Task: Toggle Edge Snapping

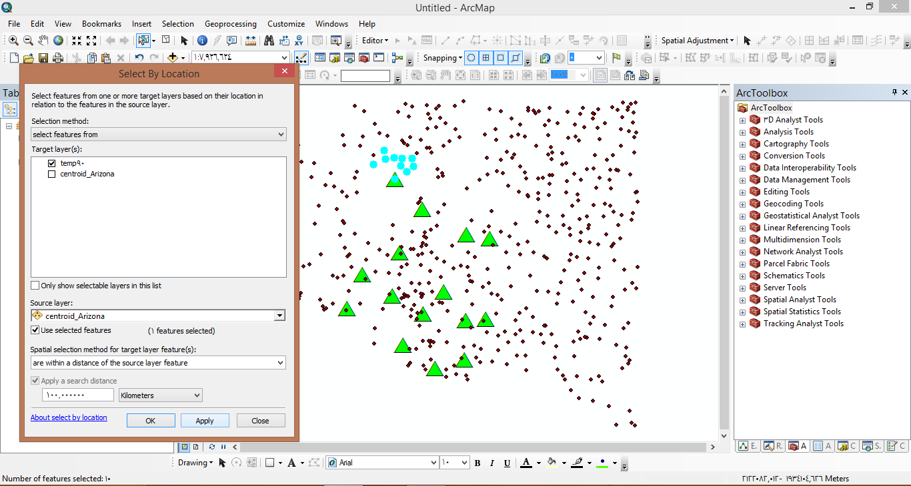Action: (x=516, y=58)
